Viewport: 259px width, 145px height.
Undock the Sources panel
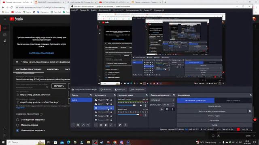115,95
